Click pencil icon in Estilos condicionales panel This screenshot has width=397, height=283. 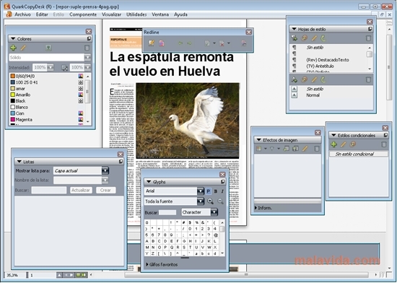343,144
